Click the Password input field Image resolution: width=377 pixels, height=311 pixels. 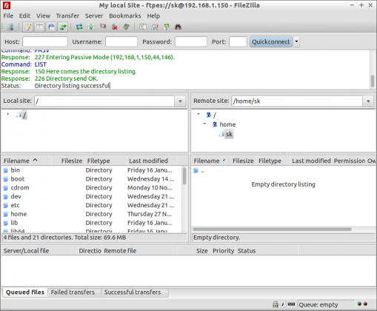tap(191, 41)
